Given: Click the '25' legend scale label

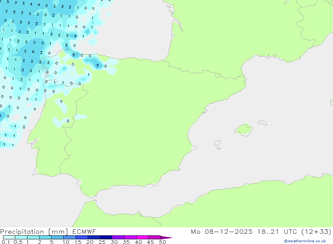Looking at the screenshot, I should [102, 242].
